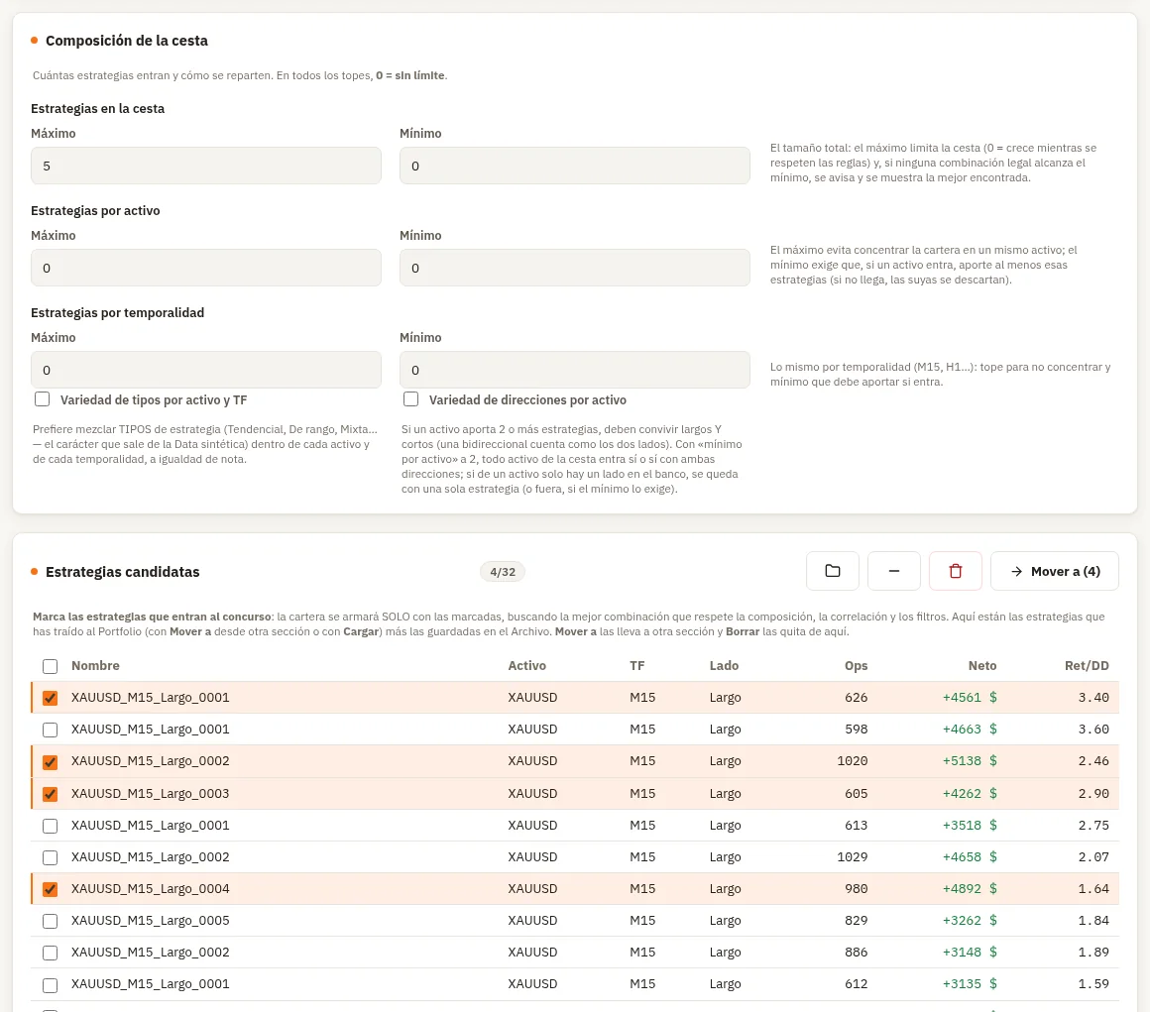Check the strategy row with 612 Ops
Image resolution: width=1150 pixels, height=1012 pixels.
pyautogui.click(x=50, y=984)
